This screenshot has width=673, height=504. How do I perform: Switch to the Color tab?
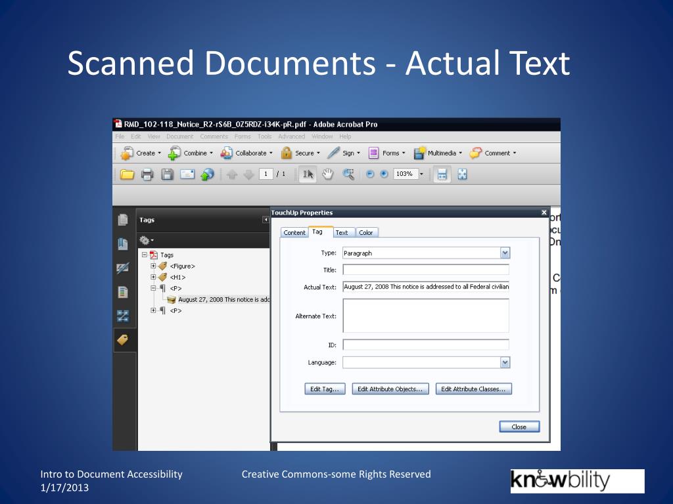pos(365,232)
